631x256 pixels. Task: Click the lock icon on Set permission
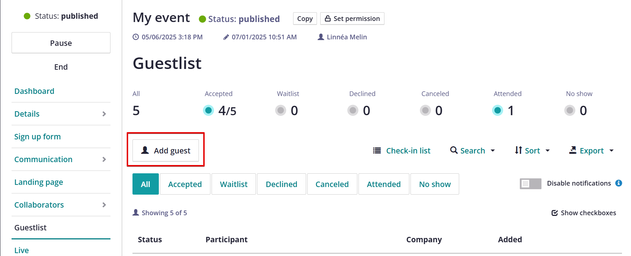(328, 18)
